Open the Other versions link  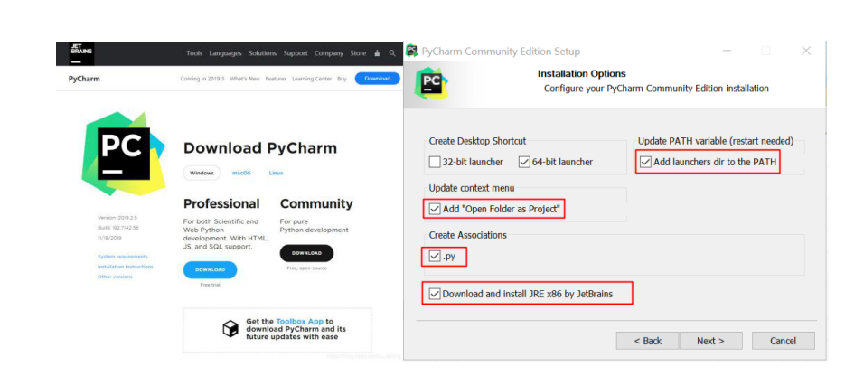point(115,277)
